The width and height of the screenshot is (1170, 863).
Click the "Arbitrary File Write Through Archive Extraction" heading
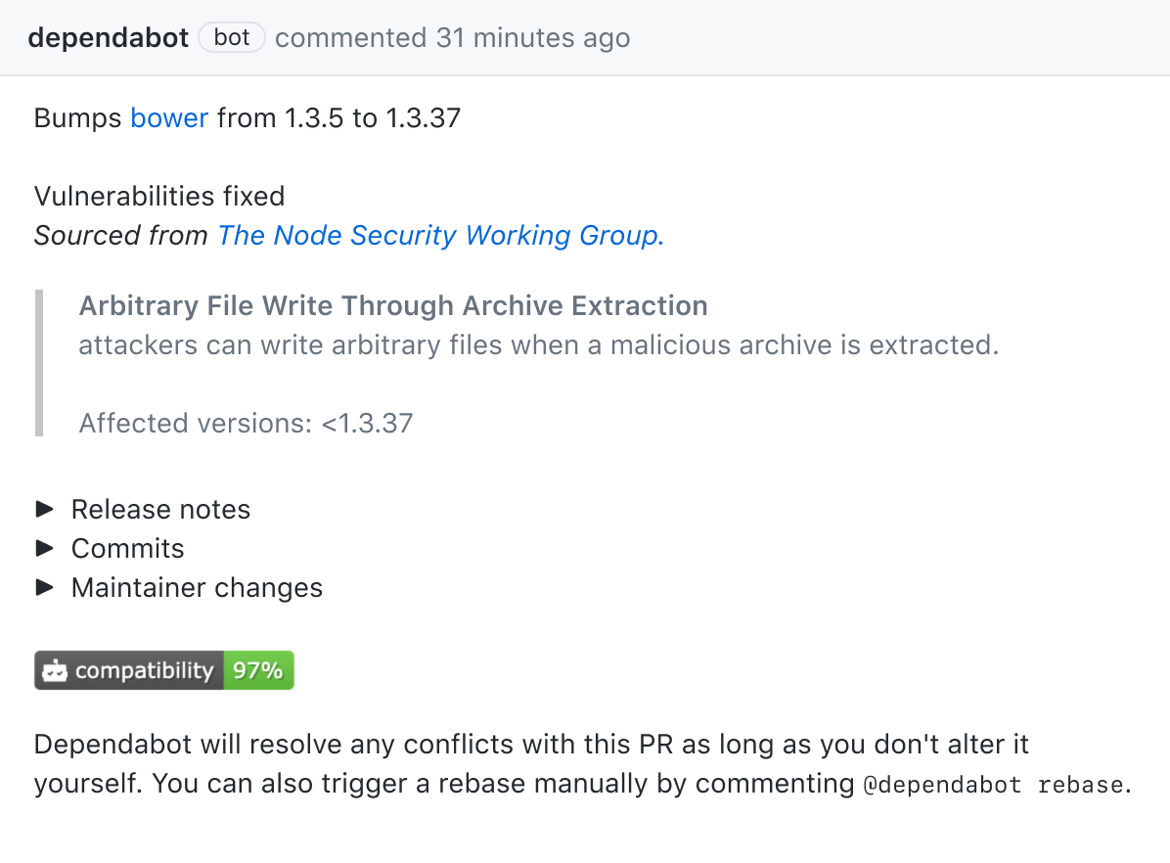393,305
